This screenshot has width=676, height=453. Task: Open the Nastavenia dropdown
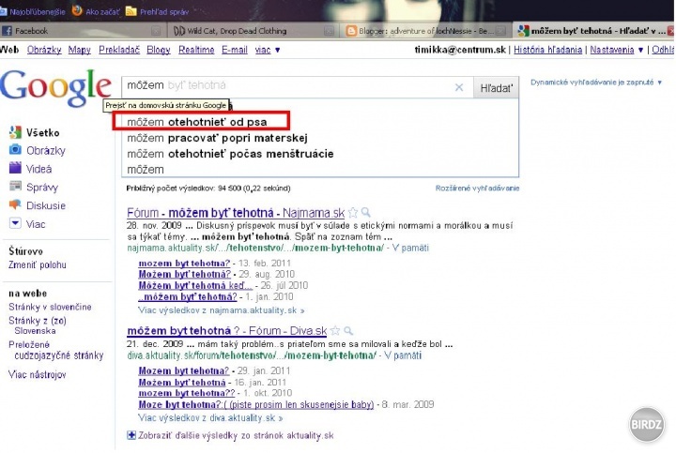click(x=617, y=50)
